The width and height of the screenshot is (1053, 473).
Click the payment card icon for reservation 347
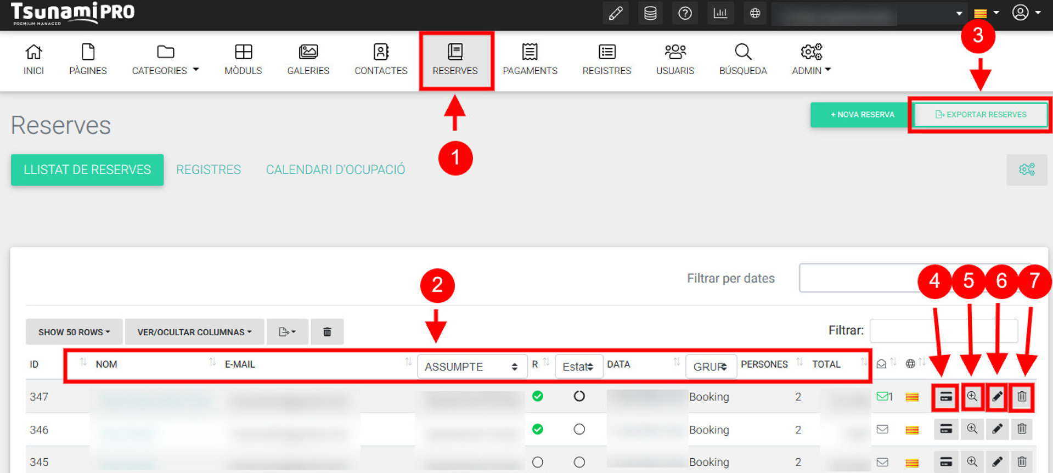coord(945,397)
